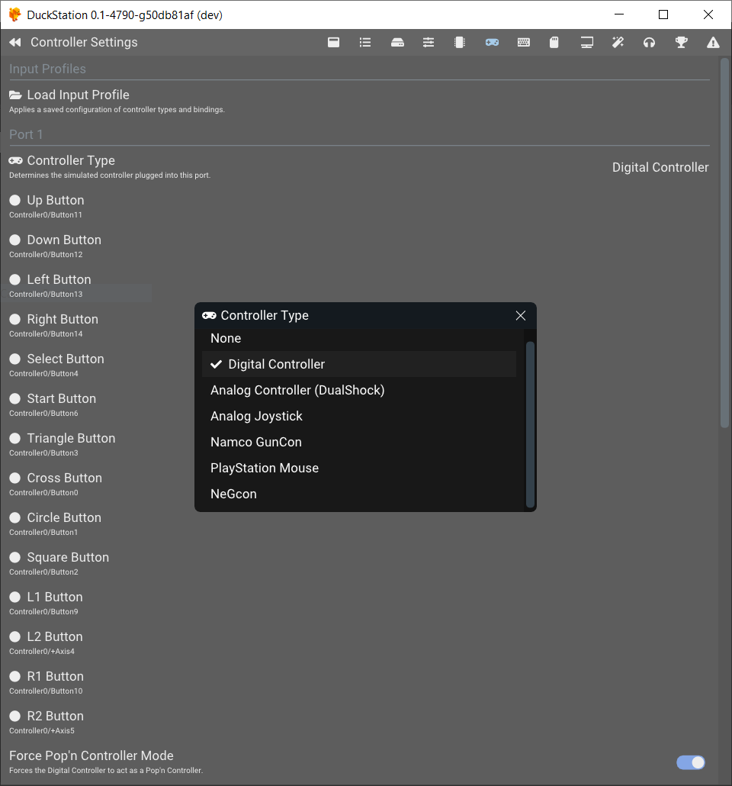Viewport: 732px width, 786px height.
Task: Open Game List settings via list icon
Action: (x=365, y=43)
